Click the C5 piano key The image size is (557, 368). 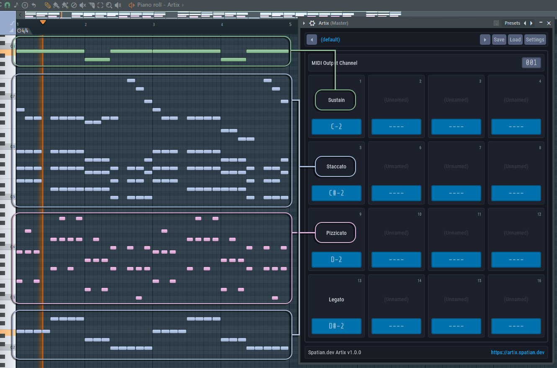[x=8, y=197]
